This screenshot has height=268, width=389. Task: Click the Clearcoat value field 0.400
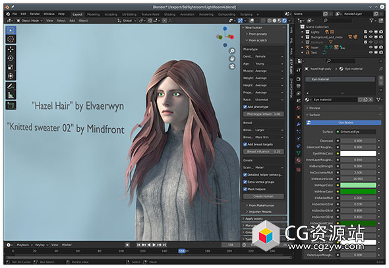pyautogui.click(x=358, y=141)
